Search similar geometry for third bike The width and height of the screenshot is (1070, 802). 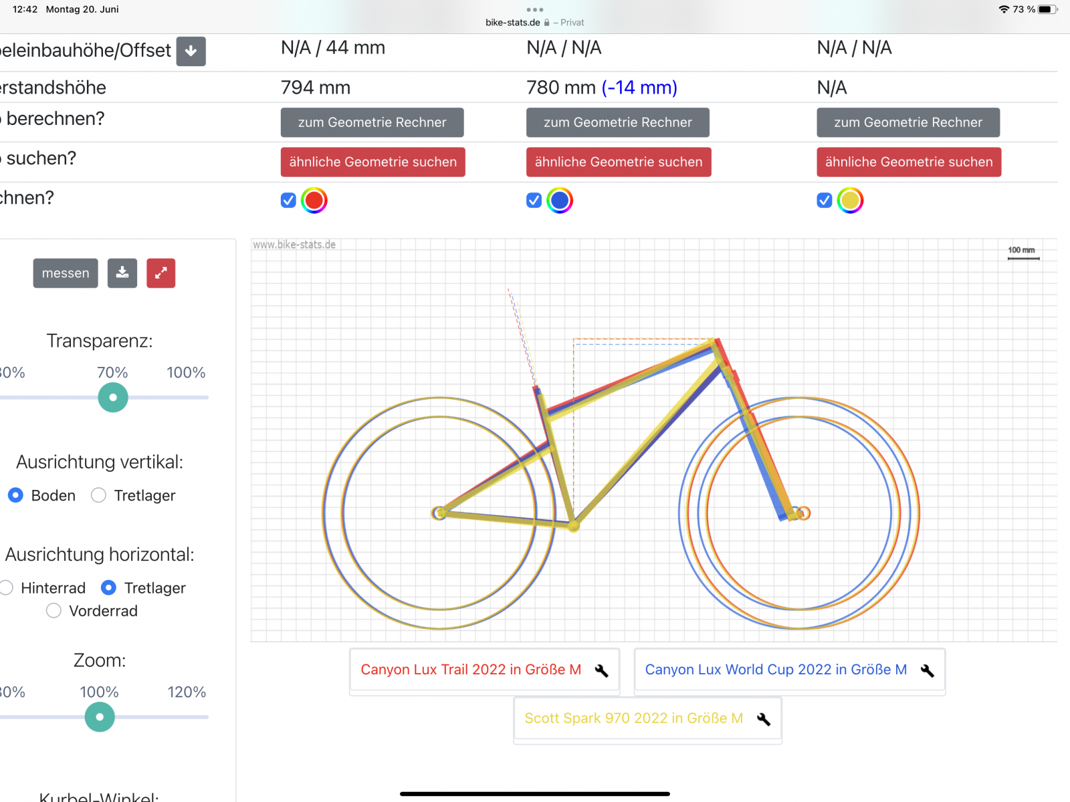pos(908,162)
